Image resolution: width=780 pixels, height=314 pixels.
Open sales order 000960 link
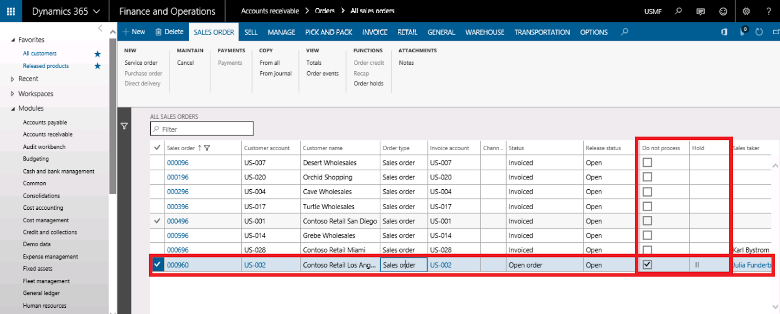coord(177,265)
